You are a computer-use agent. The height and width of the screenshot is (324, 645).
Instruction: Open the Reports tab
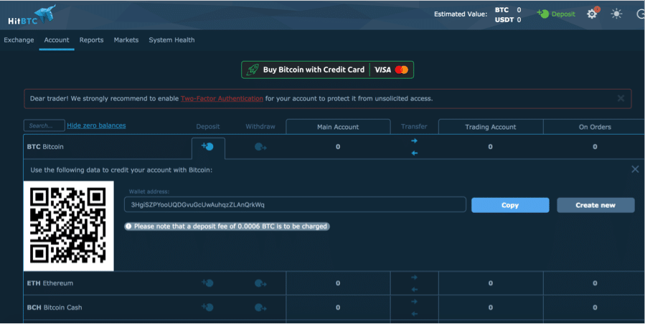(x=91, y=40)
